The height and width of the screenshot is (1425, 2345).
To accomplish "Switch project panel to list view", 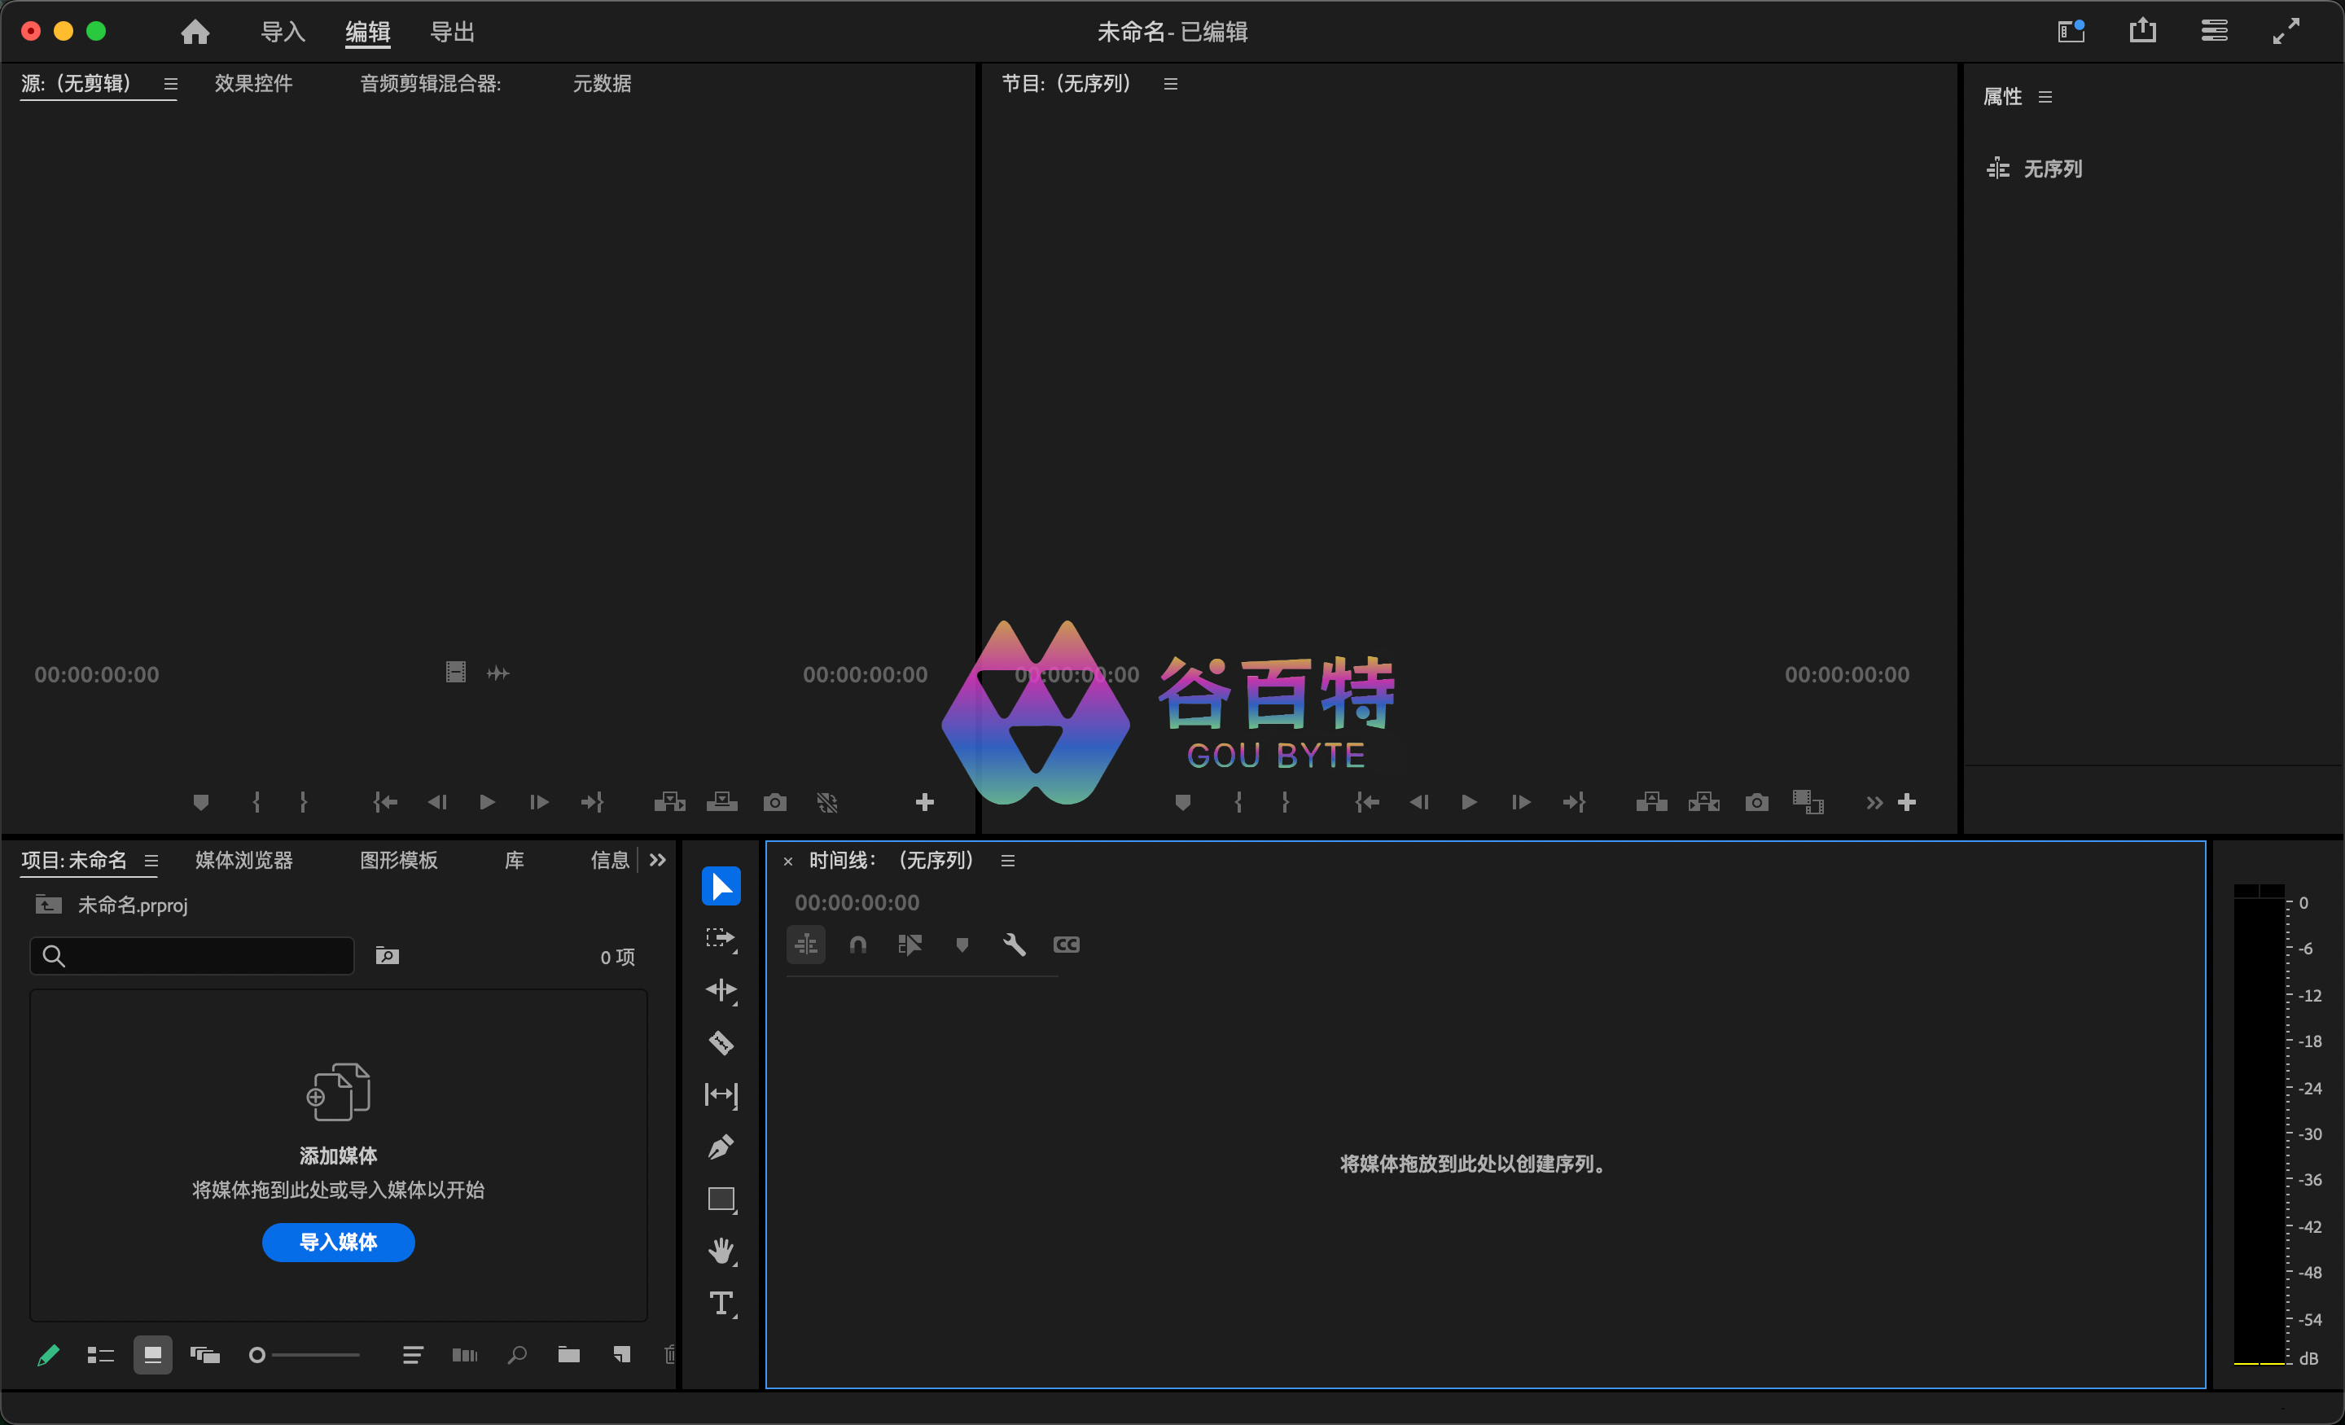I will (x=100, y=1354).
